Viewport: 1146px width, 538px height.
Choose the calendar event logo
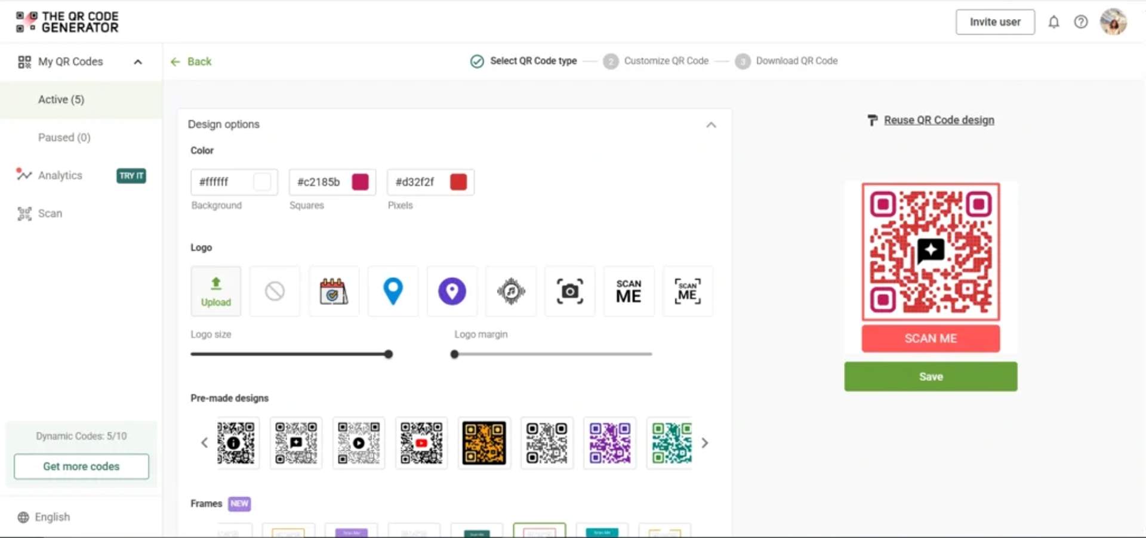(334, 291)
